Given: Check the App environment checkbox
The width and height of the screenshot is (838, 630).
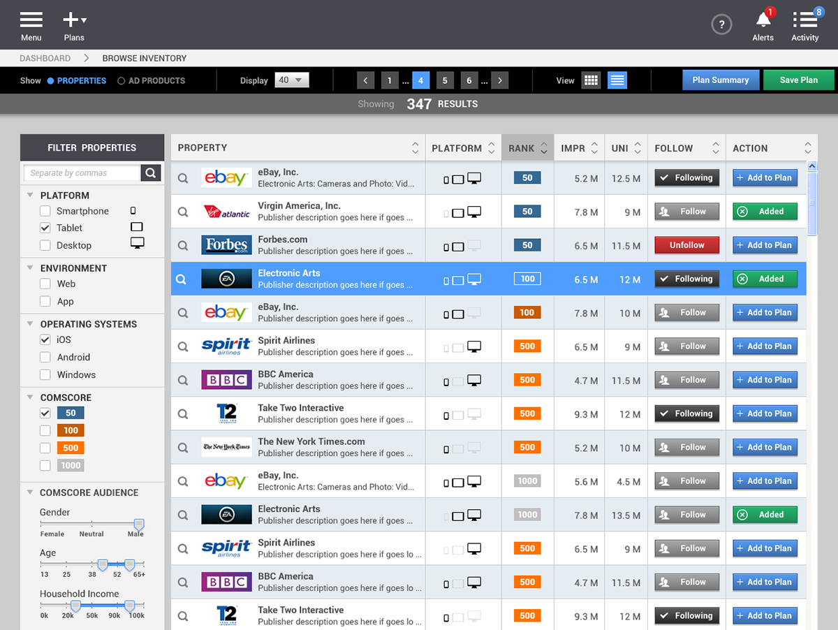Looking at the screenshot, I should click(45, 301).
